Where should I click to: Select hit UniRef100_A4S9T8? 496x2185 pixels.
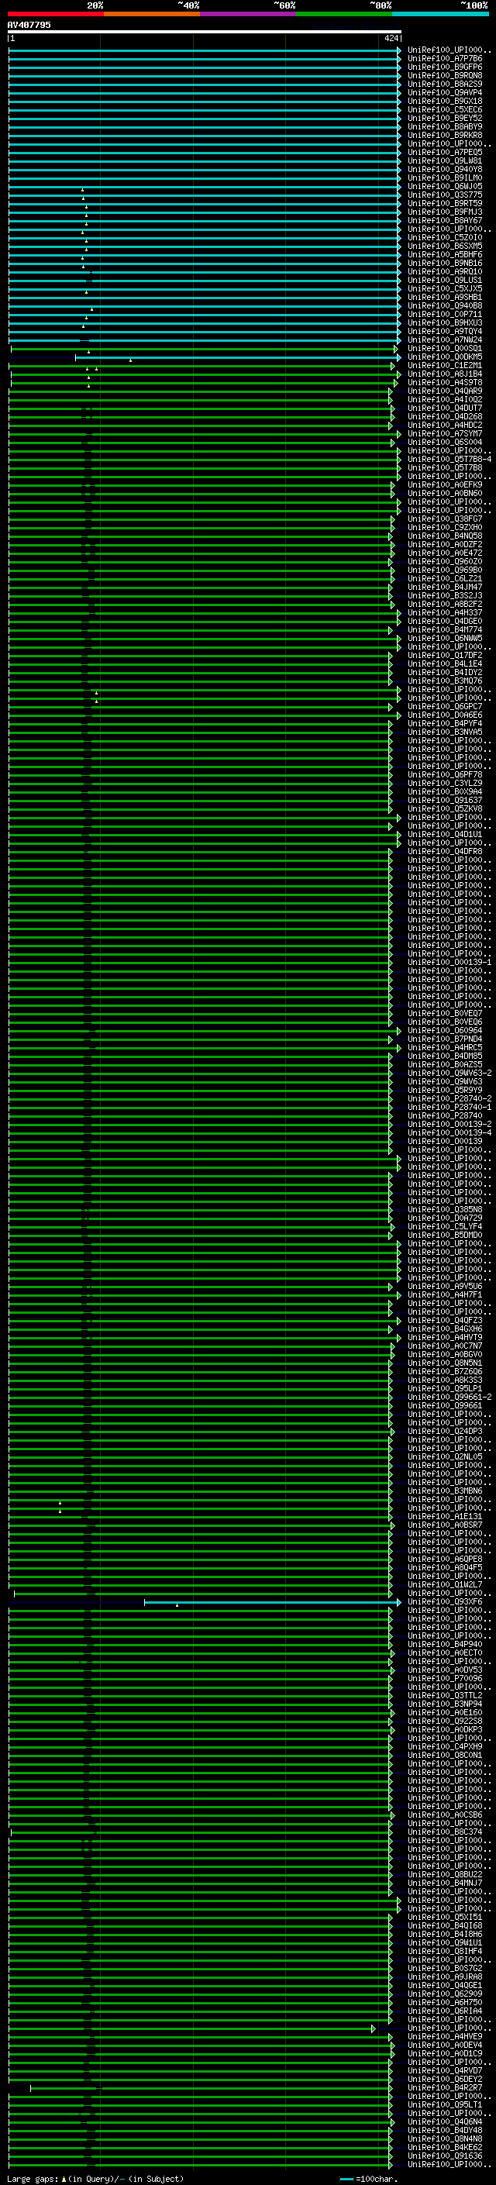click(x=445, y=383)
